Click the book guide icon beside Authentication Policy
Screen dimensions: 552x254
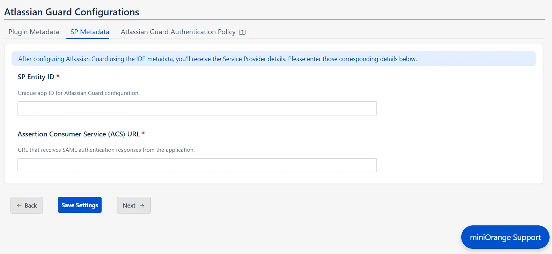pyautogui.click(x=243, y=32)
